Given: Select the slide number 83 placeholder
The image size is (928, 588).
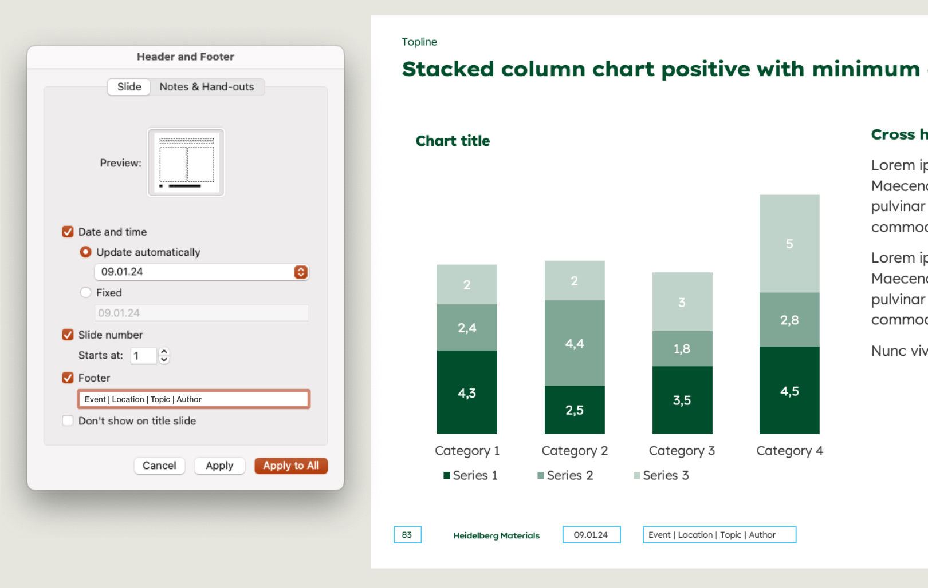Looking at the screenshot, I should tap(407, 535).
